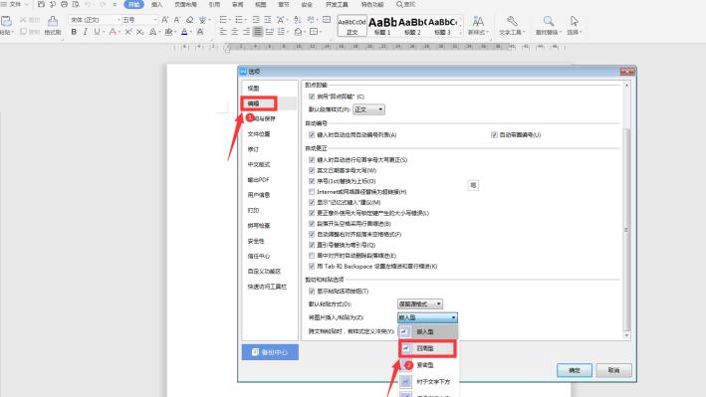Viewport: 706px width, 397px height.
Task: Switch to the Page Layout ribbon tab
Action: (x=185, y=5)
